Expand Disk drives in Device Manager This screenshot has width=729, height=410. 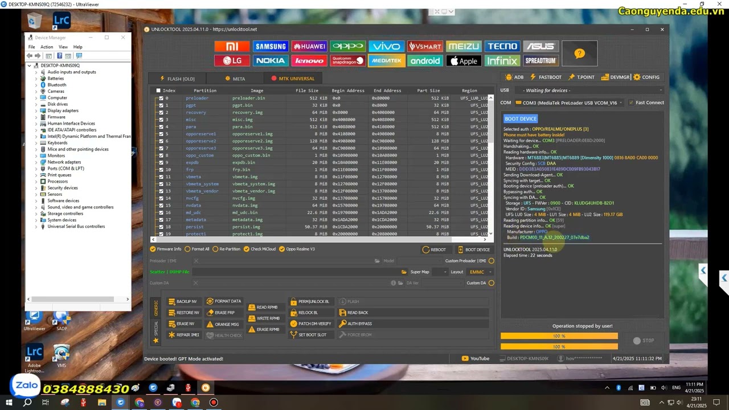(x=36, y=104)
